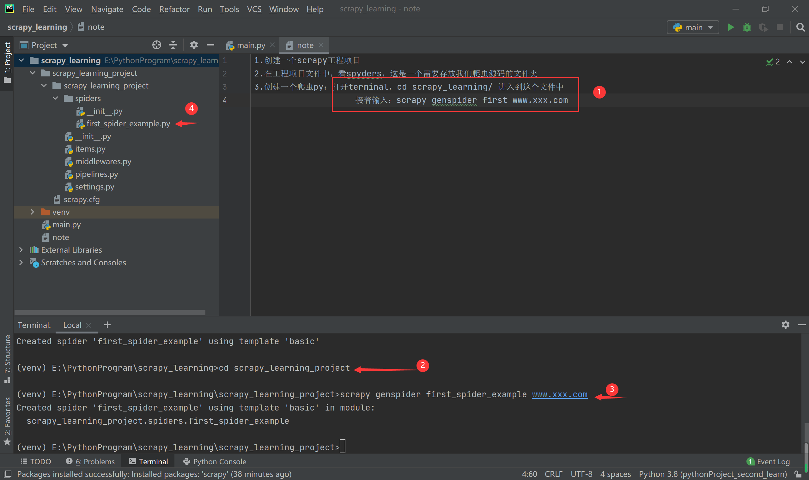Click the inspection status checkmark with 2
This screenshot has width=809, height=480.
773,62
